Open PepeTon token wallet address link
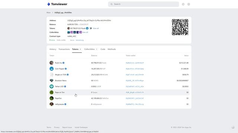 tap(135, 98)
